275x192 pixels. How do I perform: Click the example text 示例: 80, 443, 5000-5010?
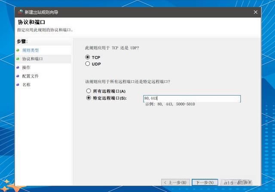click(x=170, y=104)
